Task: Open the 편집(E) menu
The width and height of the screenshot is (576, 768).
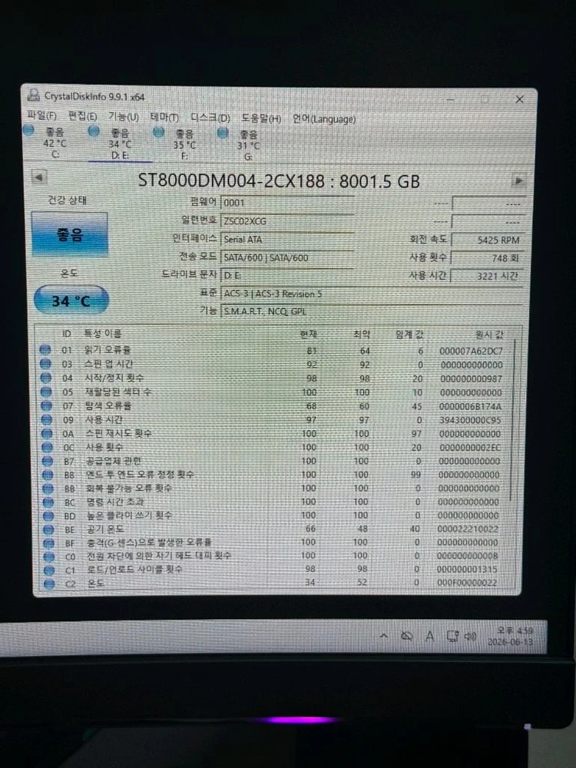Action: [82, 116]
